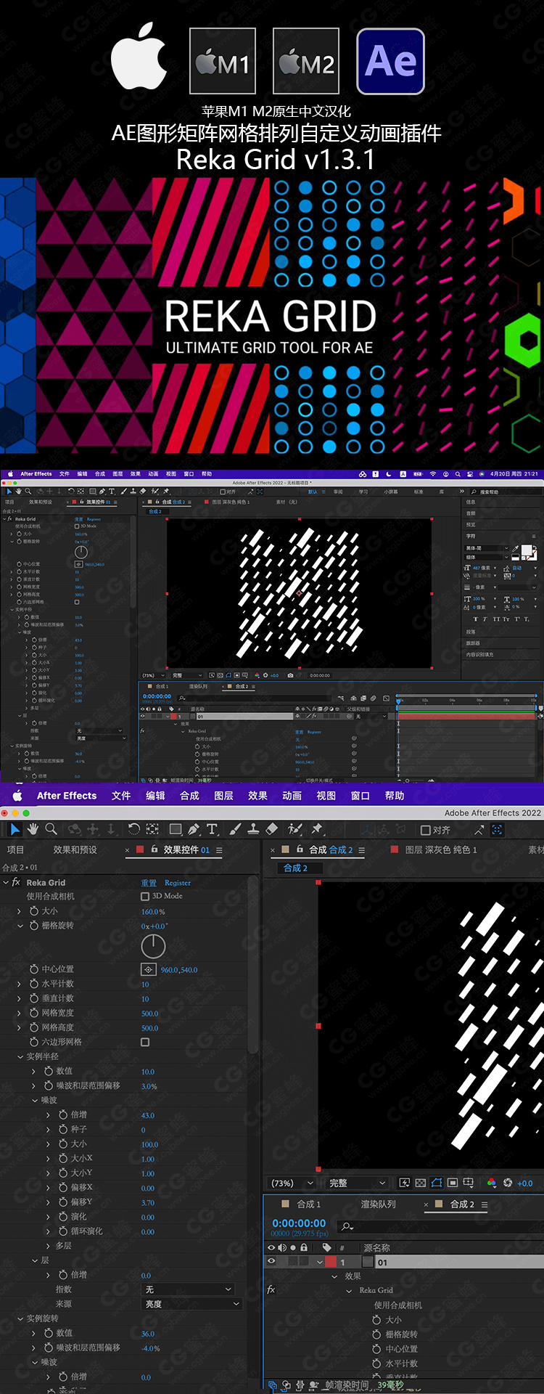Click the Register link in enlarged effect controls

tap(178, 883)
